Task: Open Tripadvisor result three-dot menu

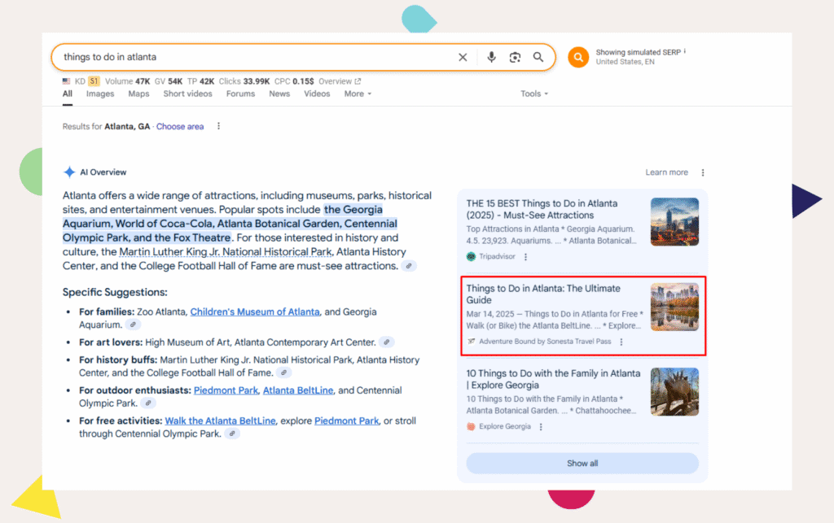Action: click(x=525, y=257)
